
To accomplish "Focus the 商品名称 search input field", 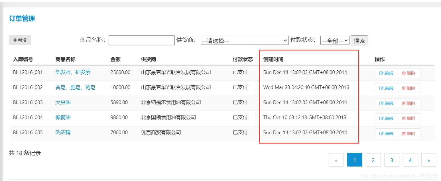I will click(x=141, y=40).
